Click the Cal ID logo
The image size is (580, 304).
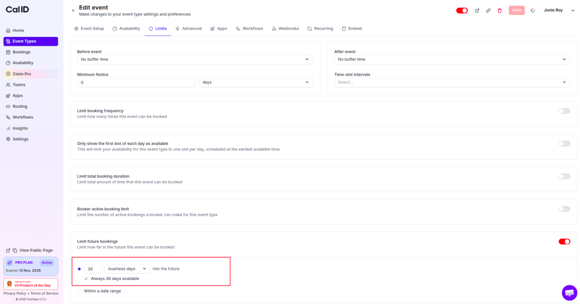pos(17,9)
